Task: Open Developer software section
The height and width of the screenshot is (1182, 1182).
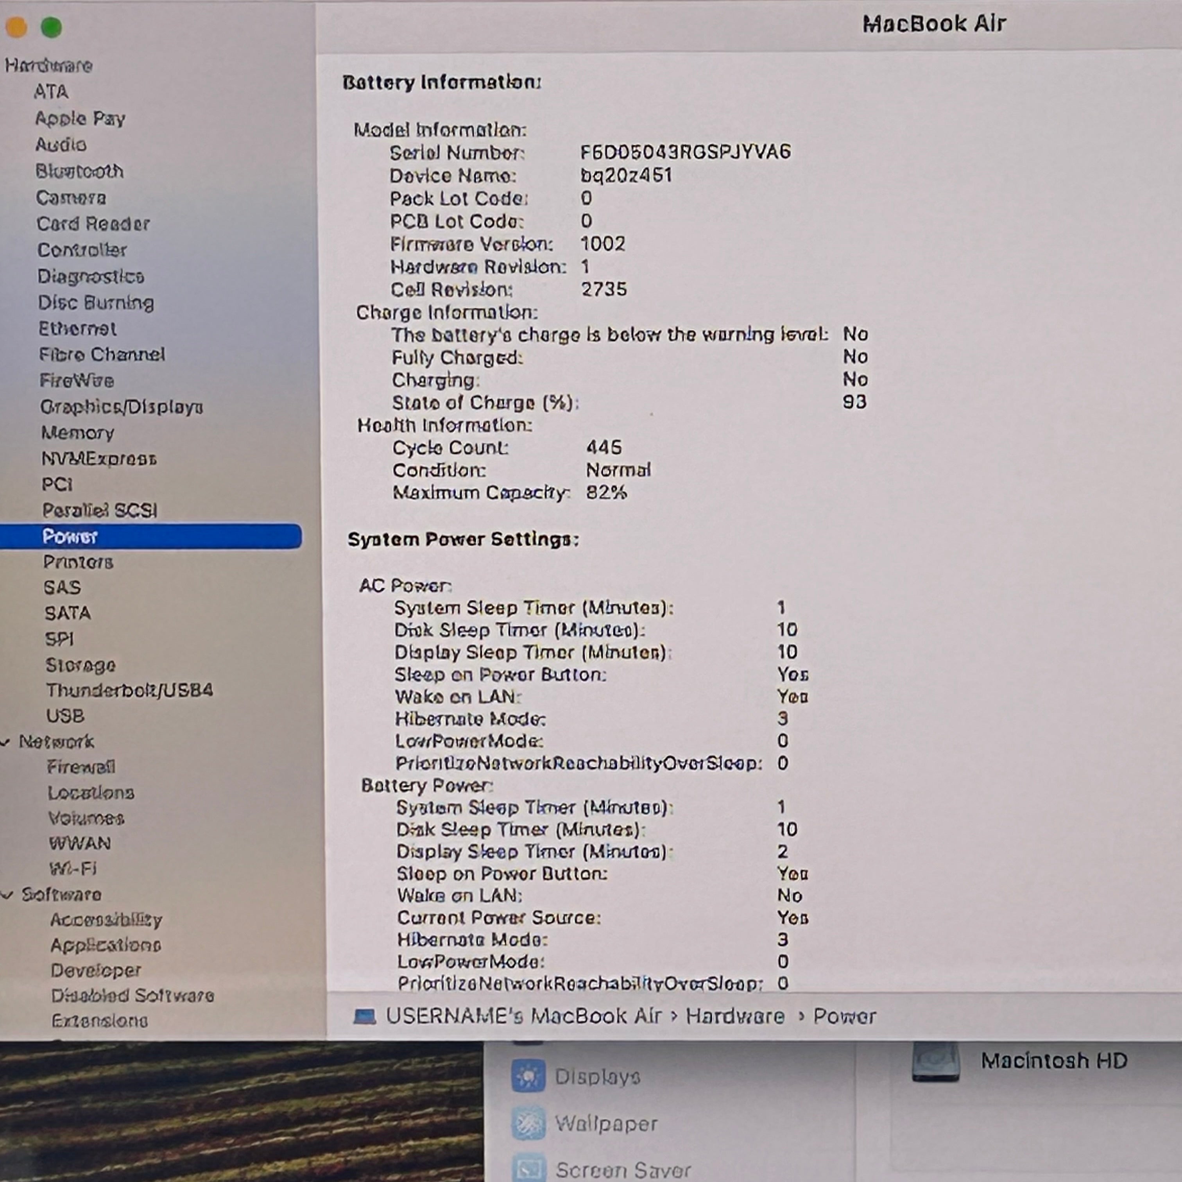Action: coord(96,970)
